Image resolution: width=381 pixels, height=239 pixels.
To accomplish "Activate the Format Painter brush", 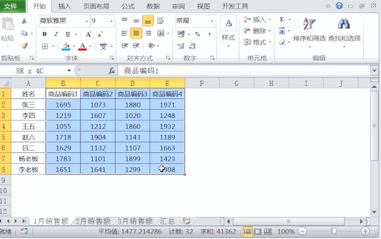I will coord(24,46).
